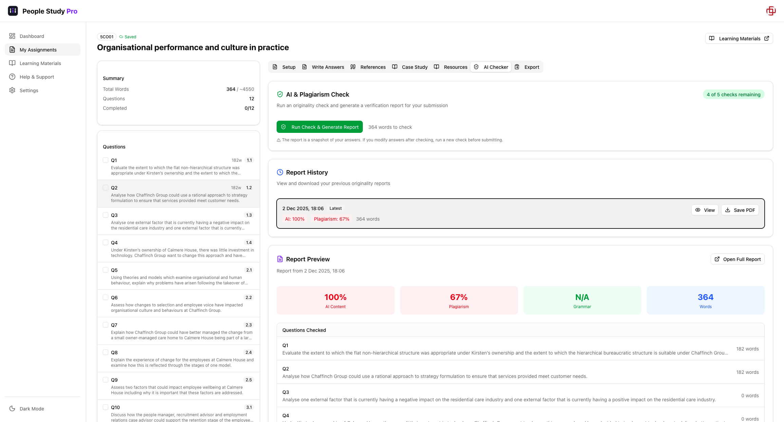Switch to the Write Answers tab
This screenshot has width=784, height=422.
coord(323,67)
